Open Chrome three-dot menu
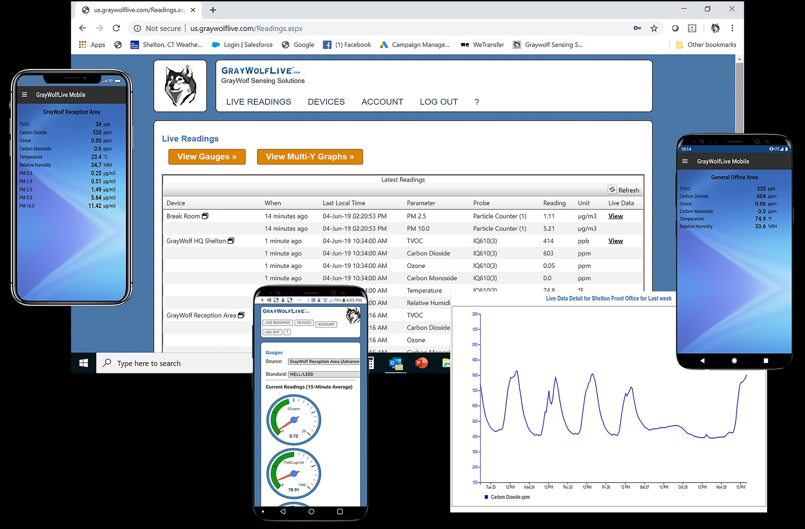Screen dimensions: 805x529 click(x=732, y=28)
